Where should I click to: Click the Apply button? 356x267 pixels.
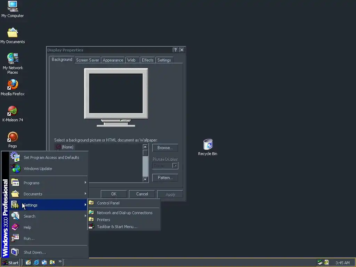click(x=170, y=194)
